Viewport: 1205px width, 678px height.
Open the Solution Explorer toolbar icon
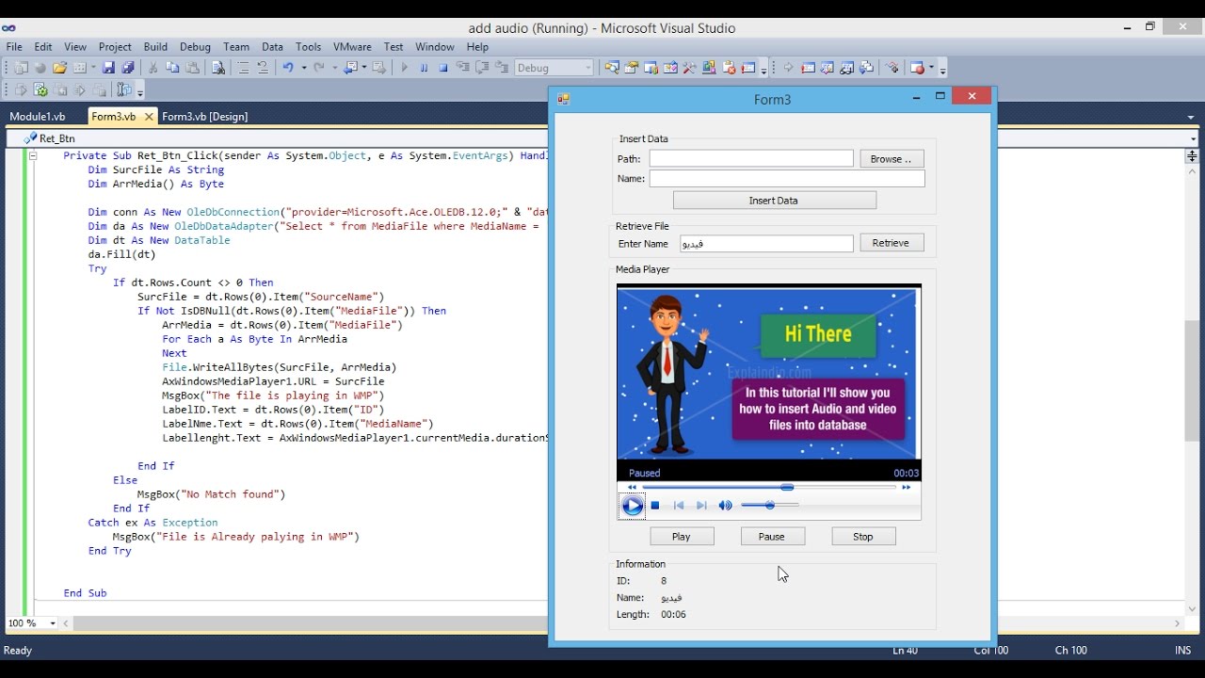612,68
